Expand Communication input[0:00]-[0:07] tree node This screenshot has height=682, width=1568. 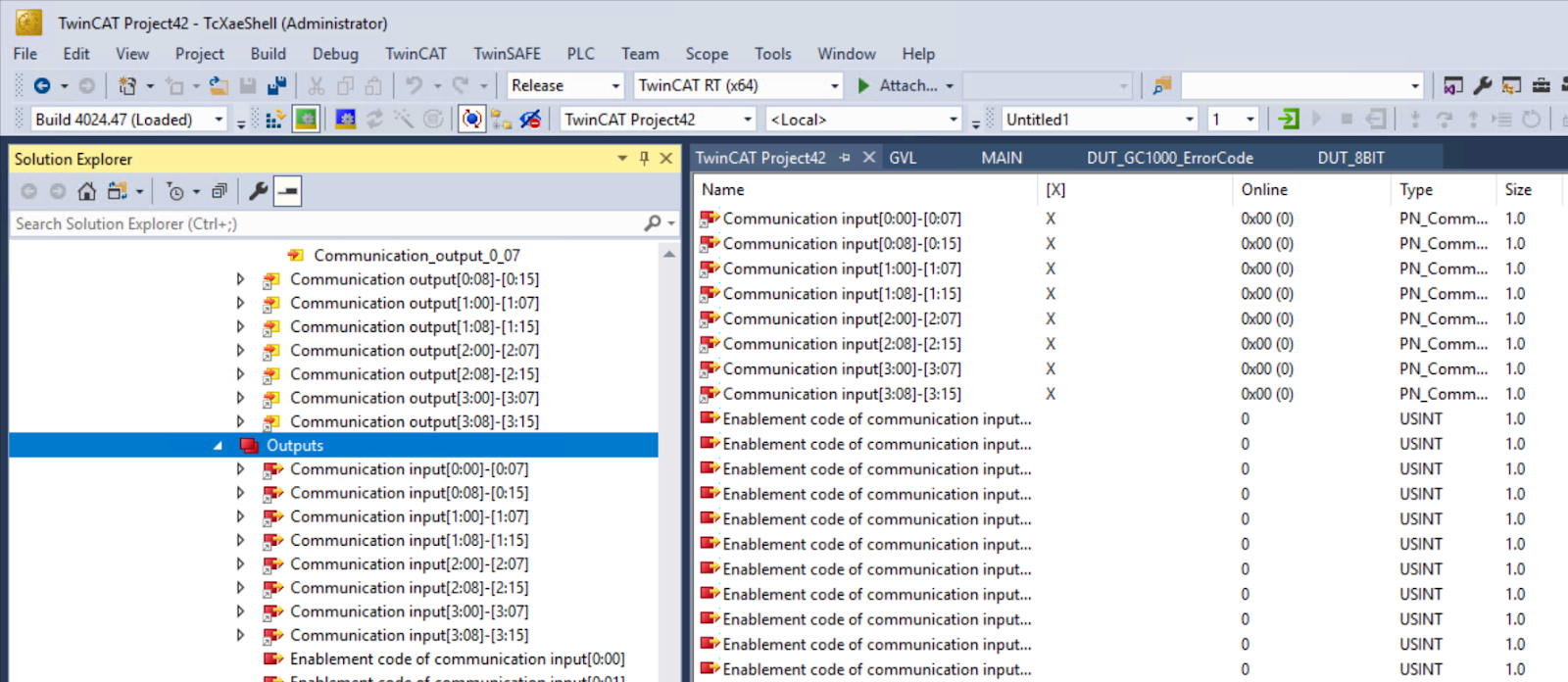pyautogui.click(x=240, y=469)
